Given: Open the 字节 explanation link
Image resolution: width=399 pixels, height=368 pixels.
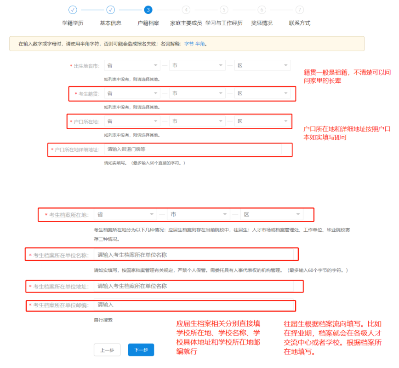Looking at the screenshot, I should tap(189, 44).
